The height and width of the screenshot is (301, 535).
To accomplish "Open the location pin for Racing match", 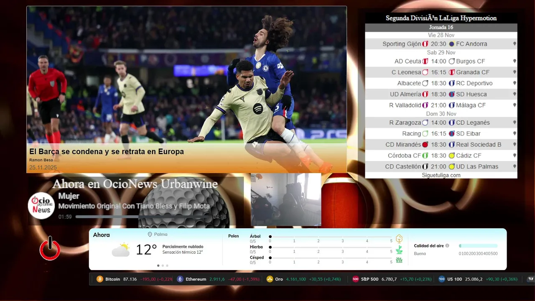I will 515,133.
